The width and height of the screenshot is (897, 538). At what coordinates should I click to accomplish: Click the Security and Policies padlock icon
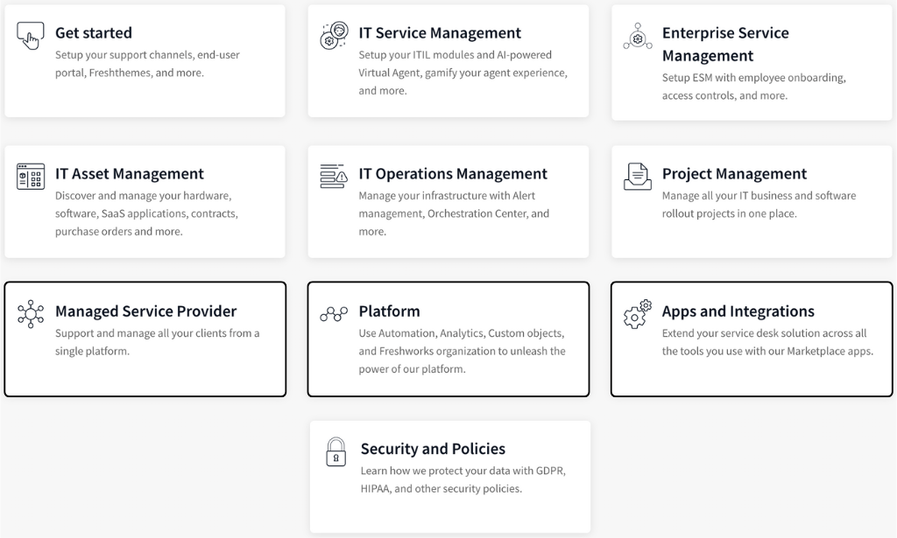pyautogui.click(x=335, y=449)
